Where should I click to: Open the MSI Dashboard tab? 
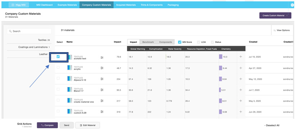44,5
